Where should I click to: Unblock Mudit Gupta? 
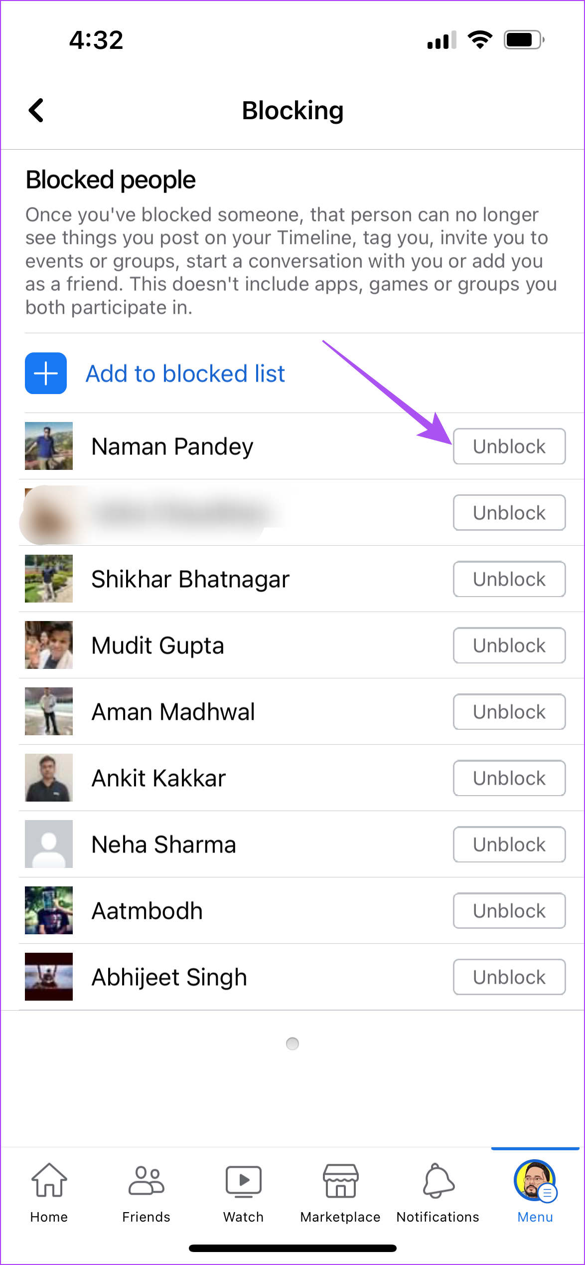coord(509,645)
